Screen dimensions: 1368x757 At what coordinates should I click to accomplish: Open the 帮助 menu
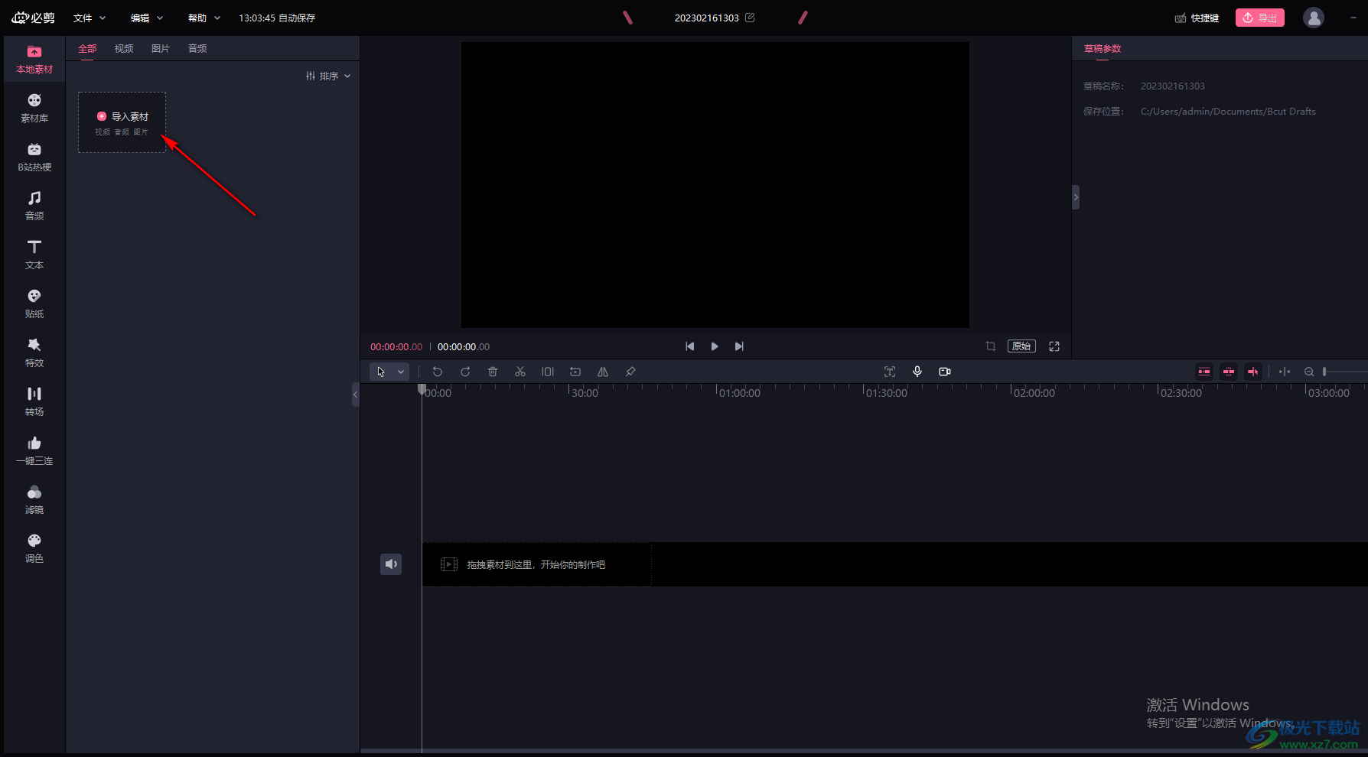point(204,18)
